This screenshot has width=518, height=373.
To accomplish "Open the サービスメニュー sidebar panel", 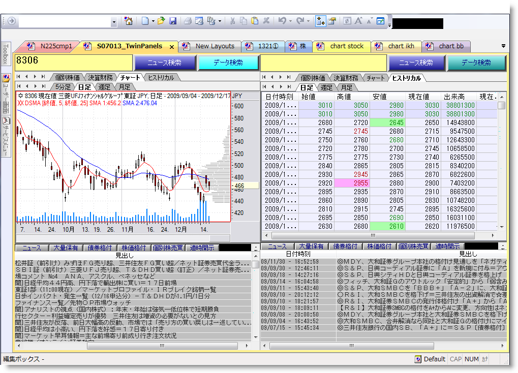I will click(6, 137).
